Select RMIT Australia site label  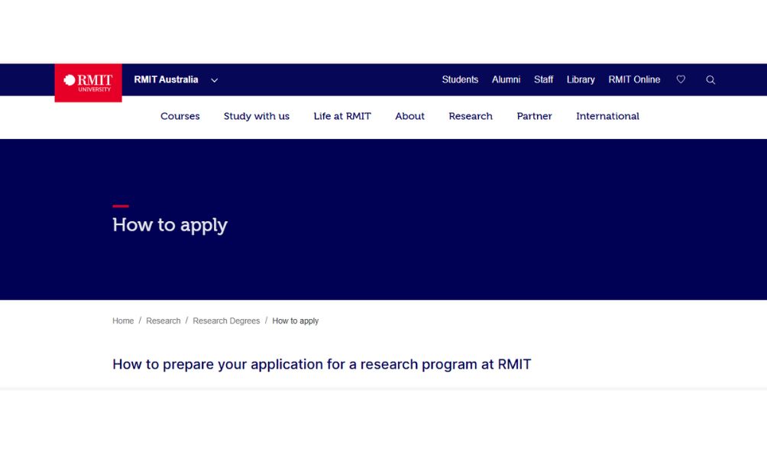tap(166, 79)
